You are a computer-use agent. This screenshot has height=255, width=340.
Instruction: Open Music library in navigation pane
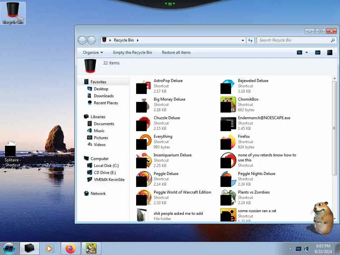[99, 130]
